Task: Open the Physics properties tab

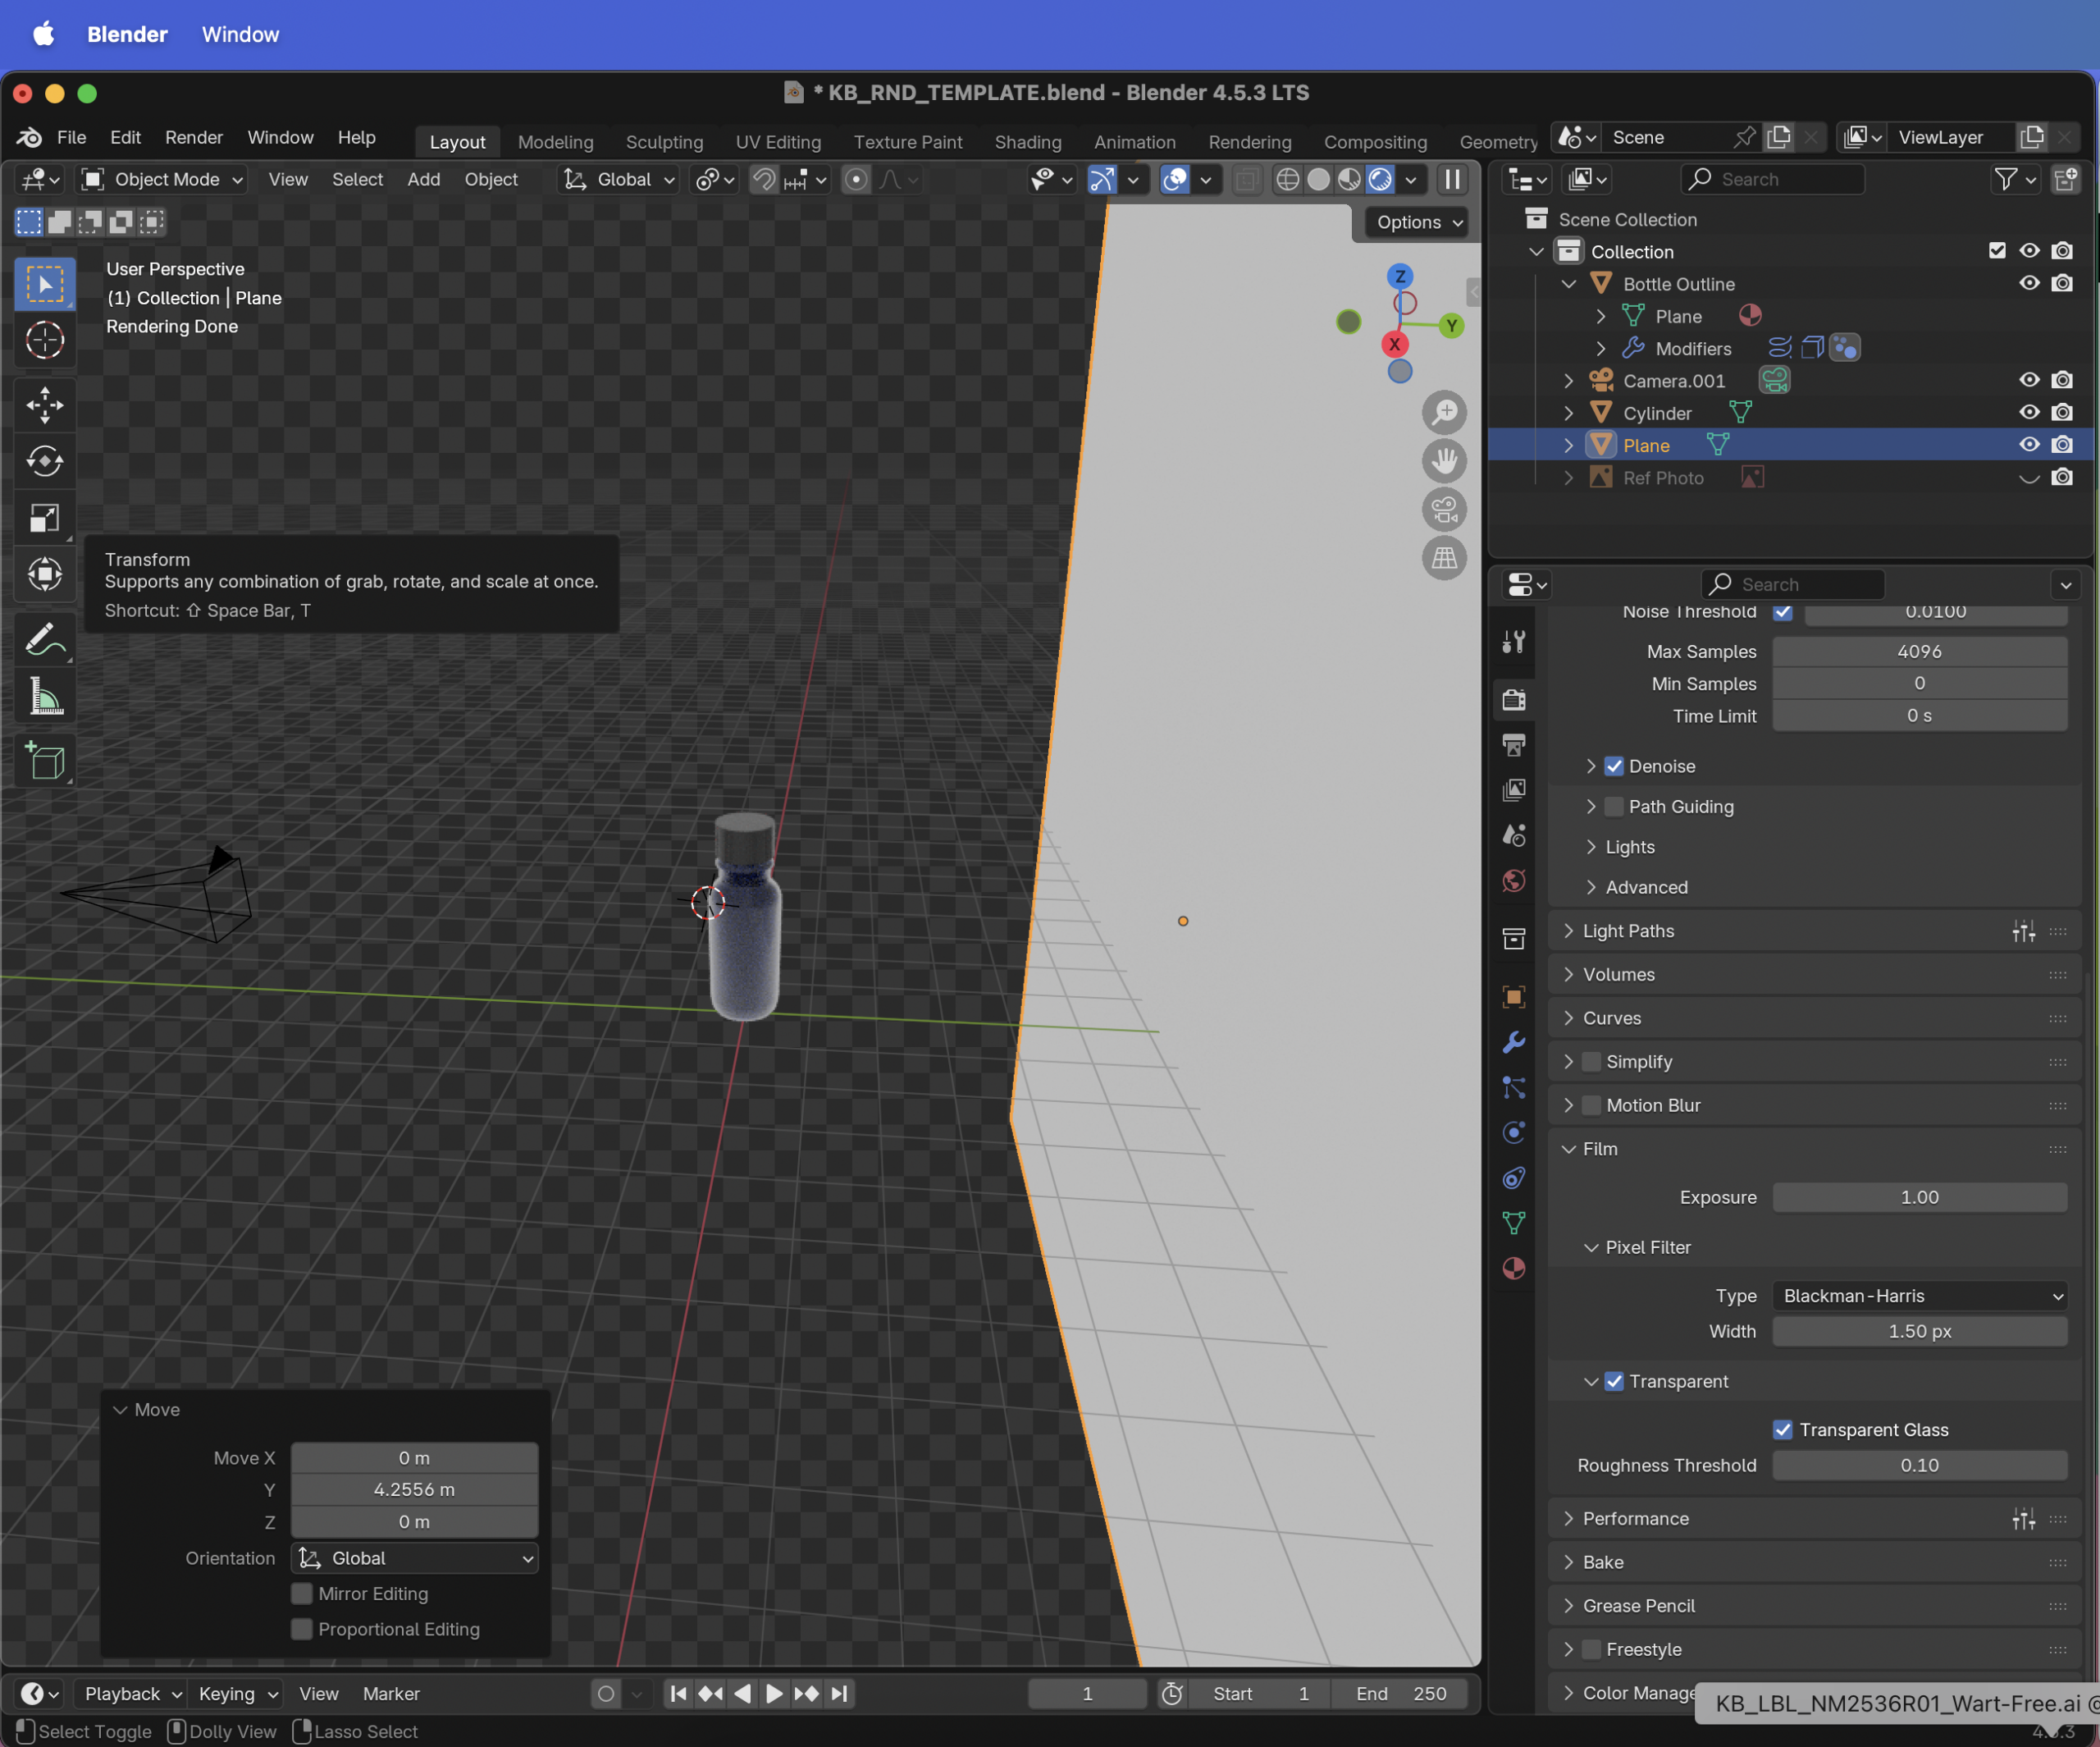Action: click(1514, 1132)
